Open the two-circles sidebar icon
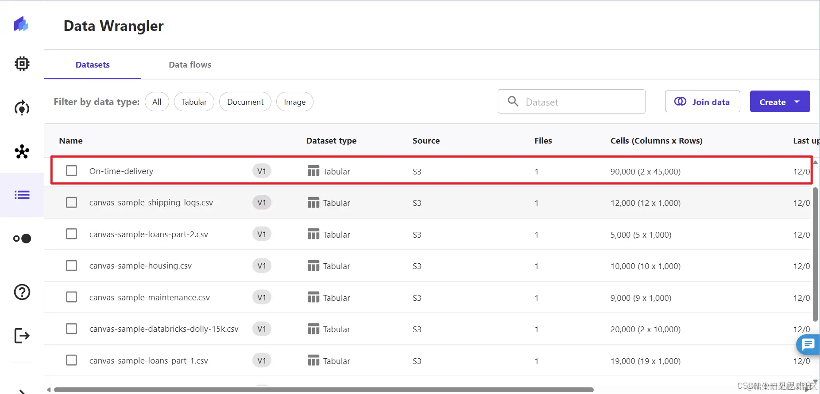Screen dimensions: 820x394 tap(22, 239)
